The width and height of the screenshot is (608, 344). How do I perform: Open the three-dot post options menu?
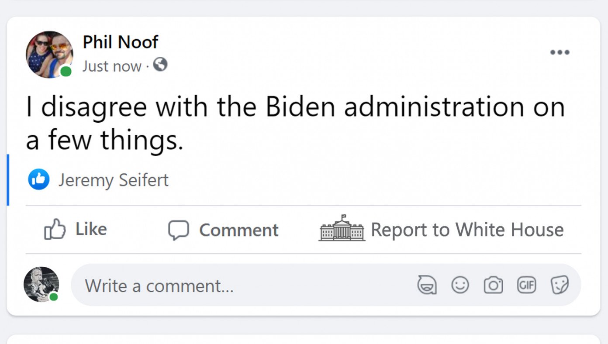[560, 52]
